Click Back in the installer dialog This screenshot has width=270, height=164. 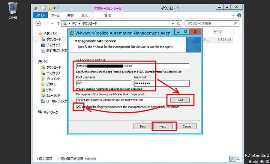tap(143, 126)
